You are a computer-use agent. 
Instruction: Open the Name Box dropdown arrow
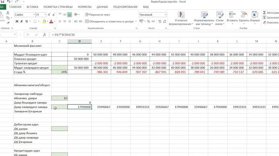click(x=15, y=35)
